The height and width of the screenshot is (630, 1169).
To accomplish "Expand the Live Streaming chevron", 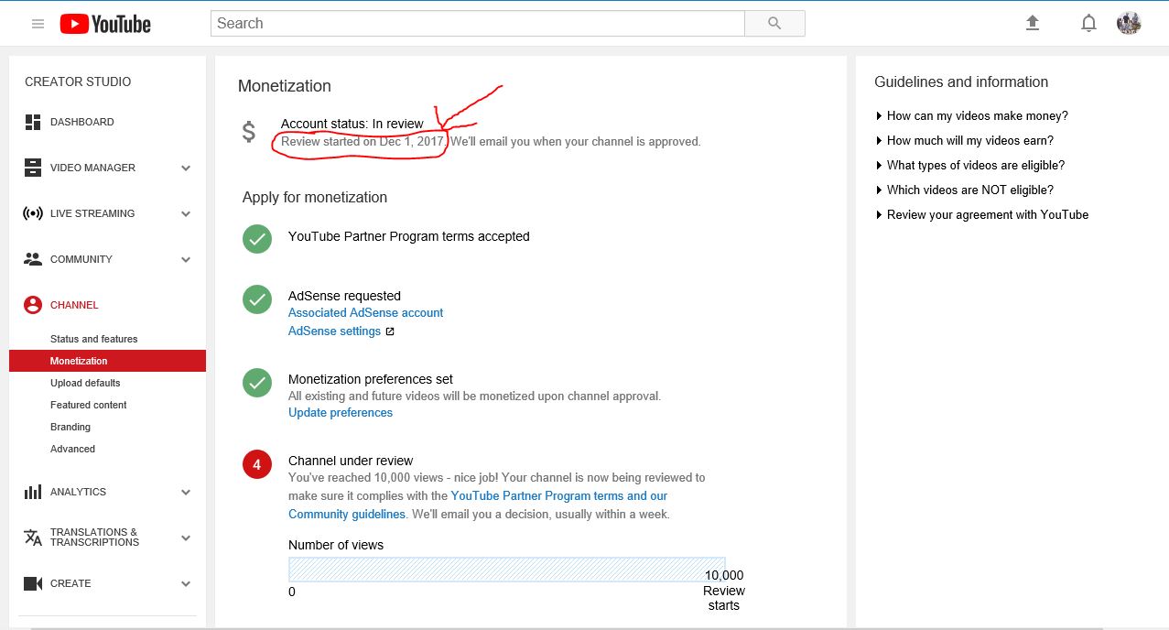I will tap(186, 214).
